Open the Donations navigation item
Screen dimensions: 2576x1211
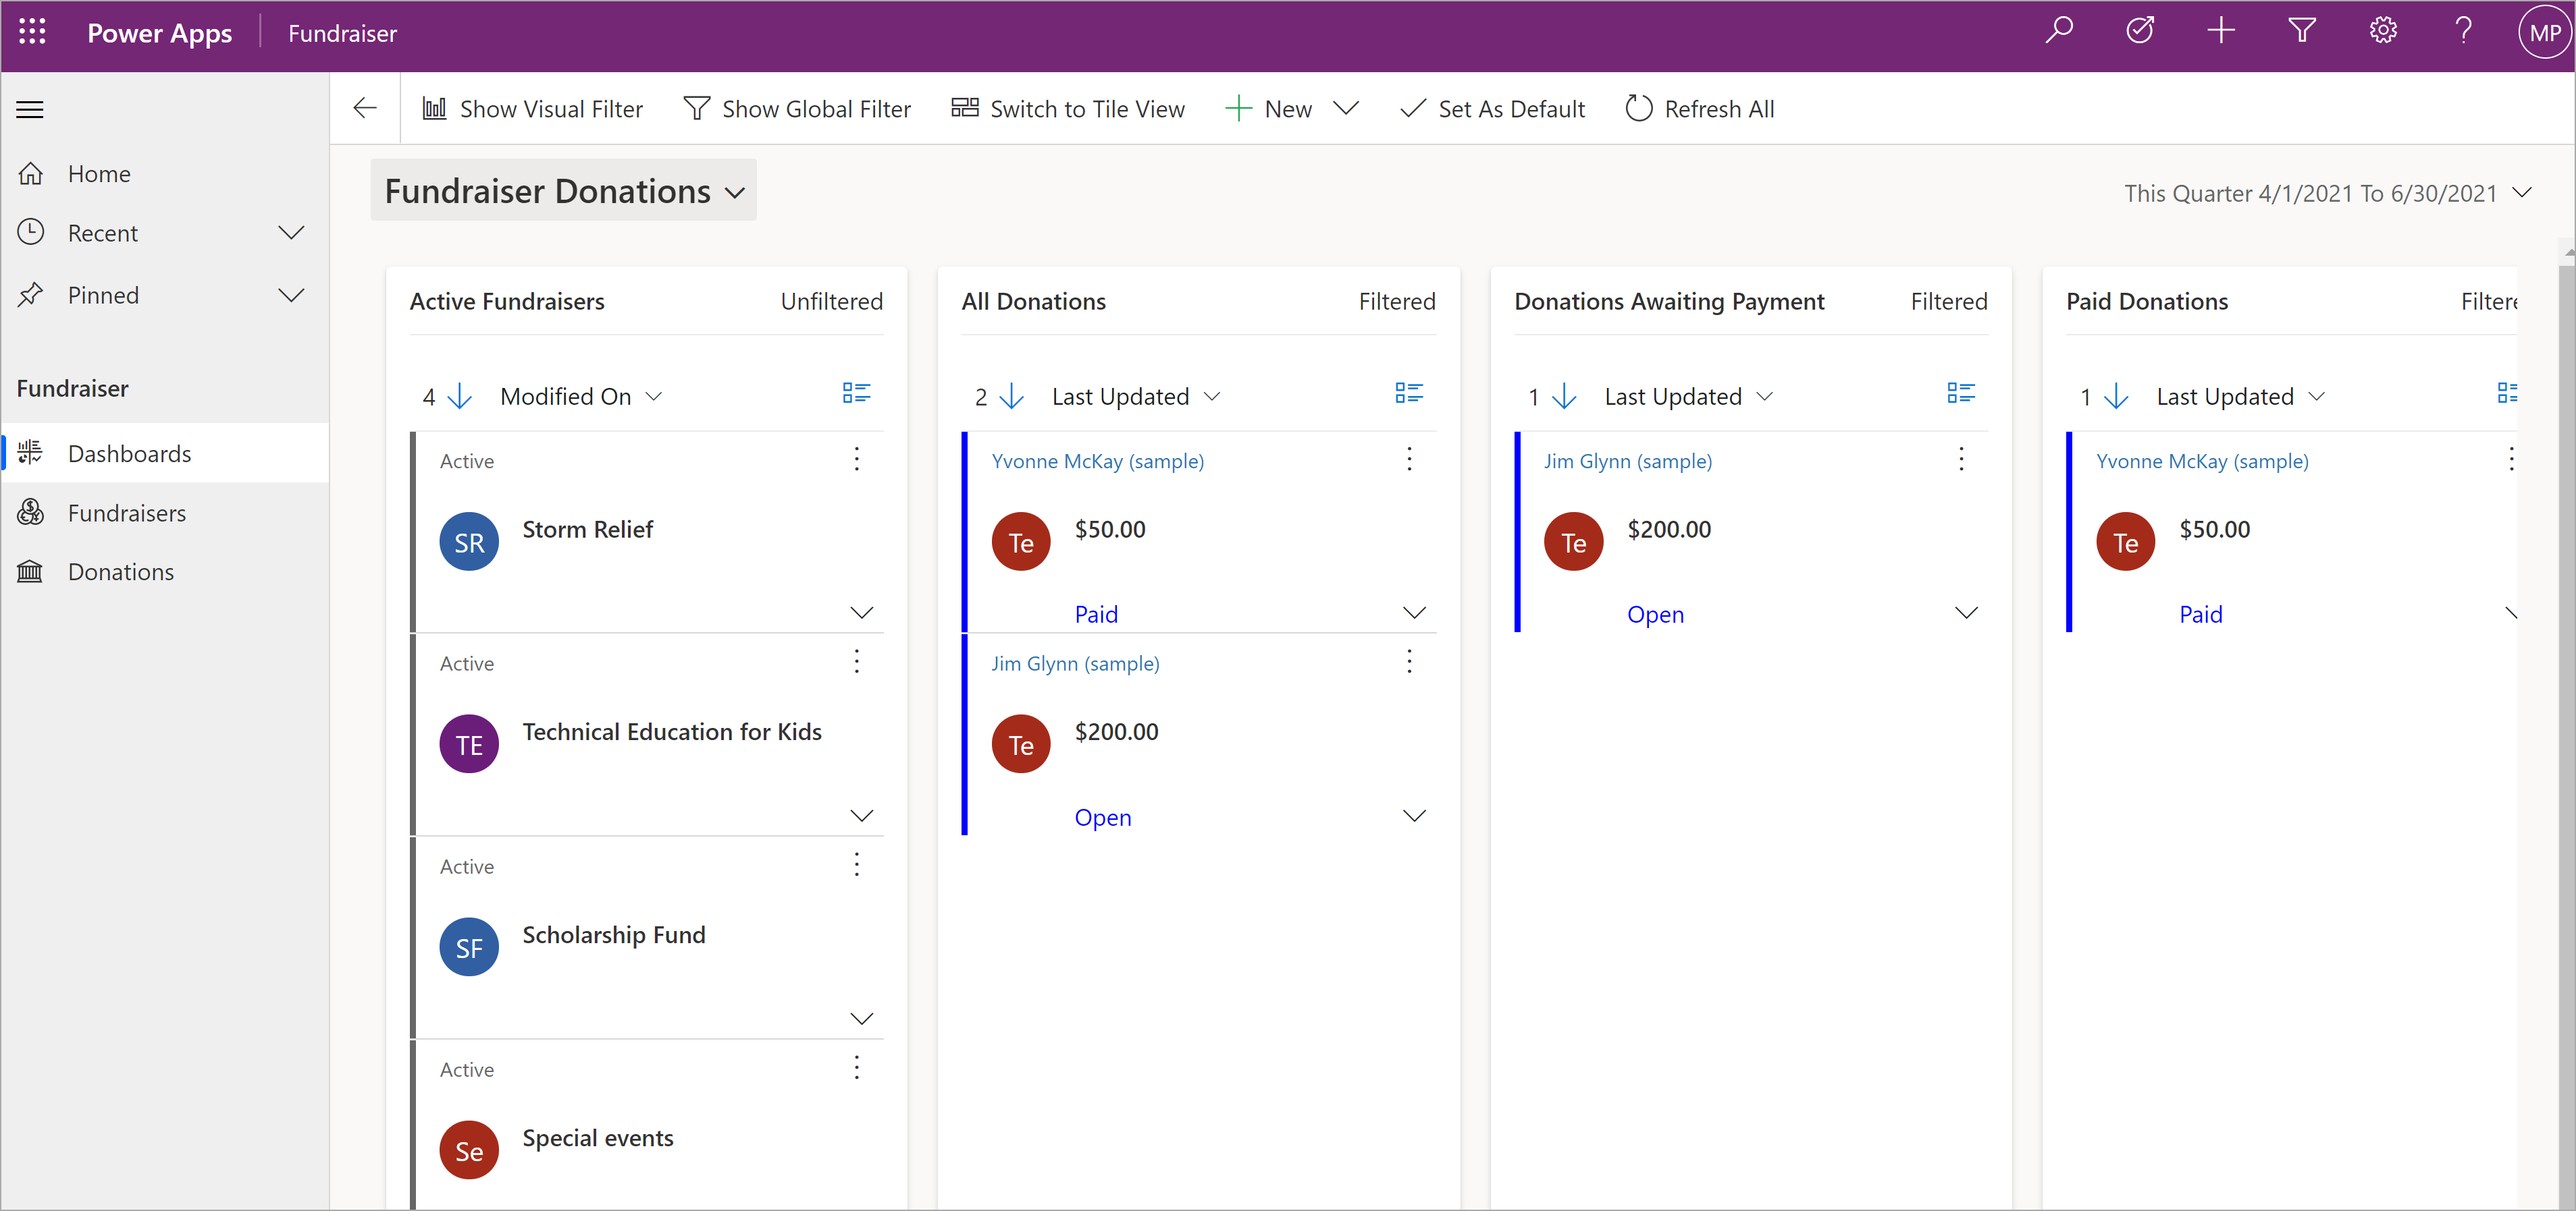tap(120, 571)
